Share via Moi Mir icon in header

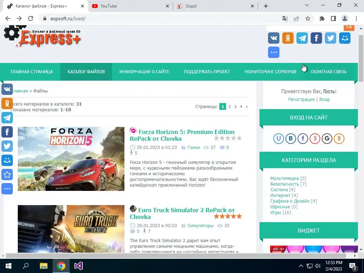(345, 38)
